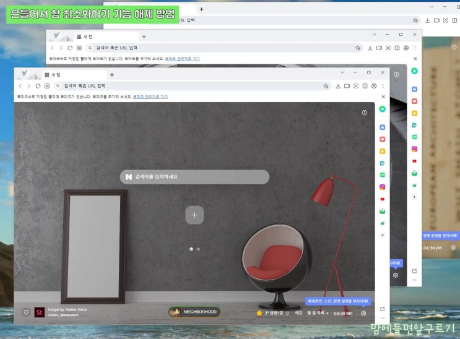Open the Adobe Stock St icon
Image resolution: width=460 pixels, height=339 pixels.
(x=39, y=312)
